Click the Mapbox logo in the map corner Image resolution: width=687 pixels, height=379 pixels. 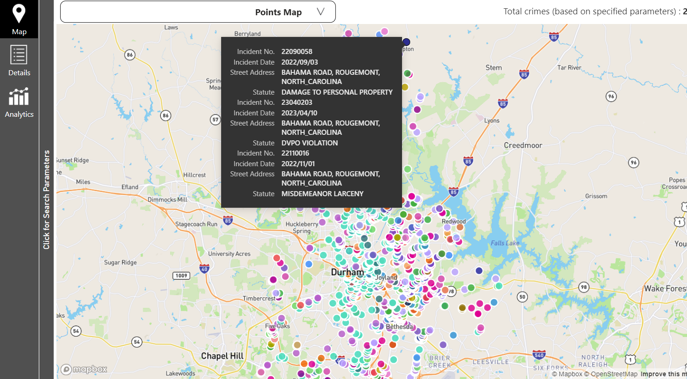(x=84, y=369)
